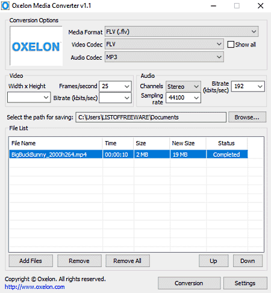Click the New Size column header
Image resolution: width=271 pixels, height=293 pixels.
click(188, 143)
